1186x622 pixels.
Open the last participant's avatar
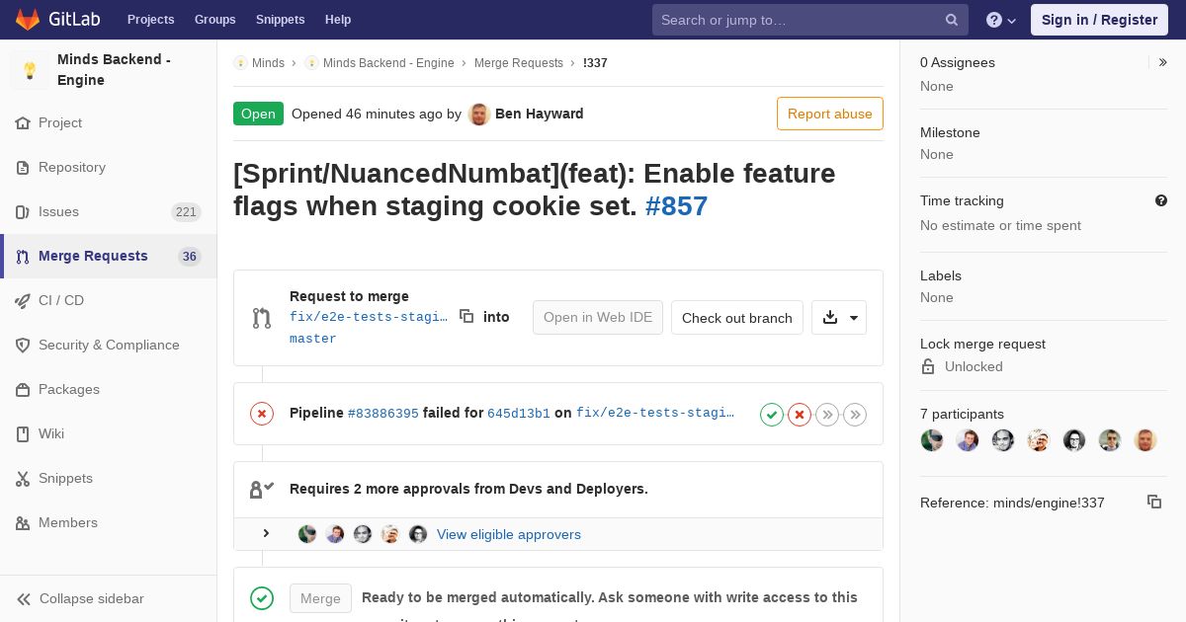[1145, 440]
